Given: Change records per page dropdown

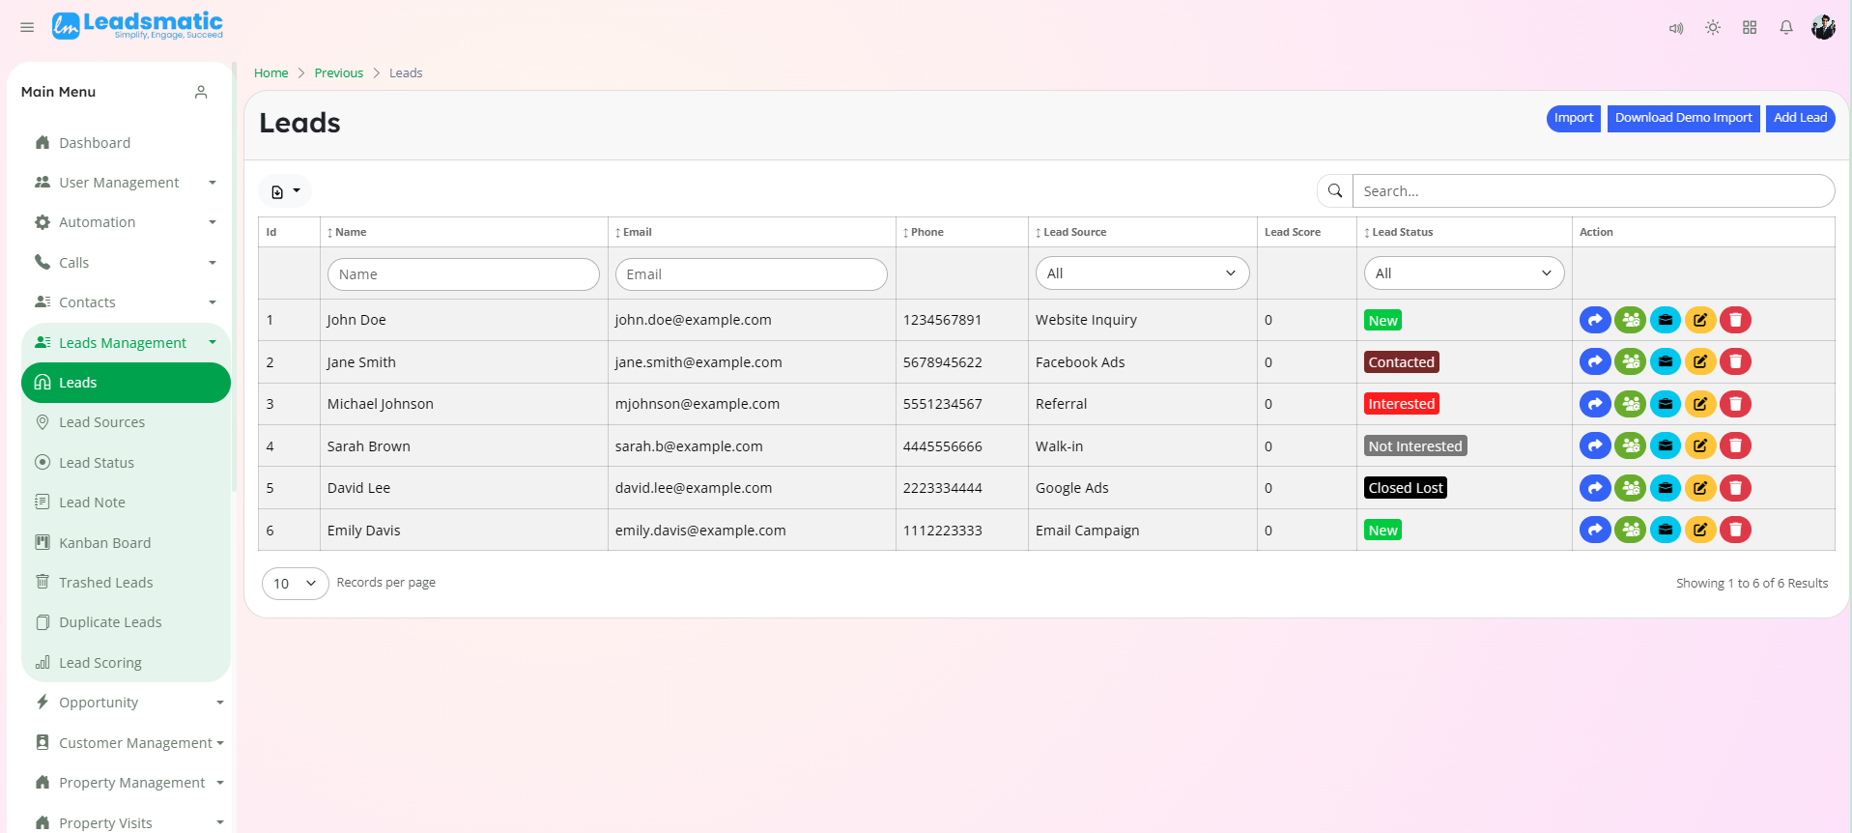Looking at the screenshot, I should [x=295, y=584].
